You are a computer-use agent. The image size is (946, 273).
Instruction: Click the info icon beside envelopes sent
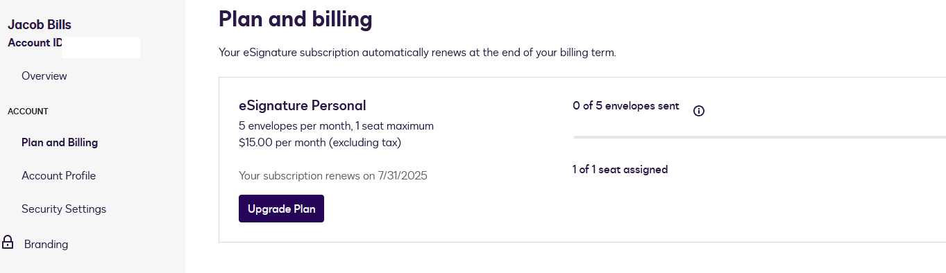point(699,111)
